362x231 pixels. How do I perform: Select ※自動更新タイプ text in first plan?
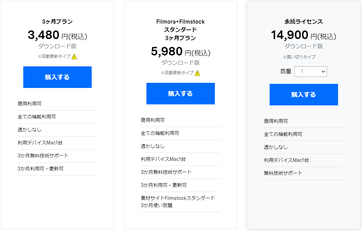pos(54,56)
